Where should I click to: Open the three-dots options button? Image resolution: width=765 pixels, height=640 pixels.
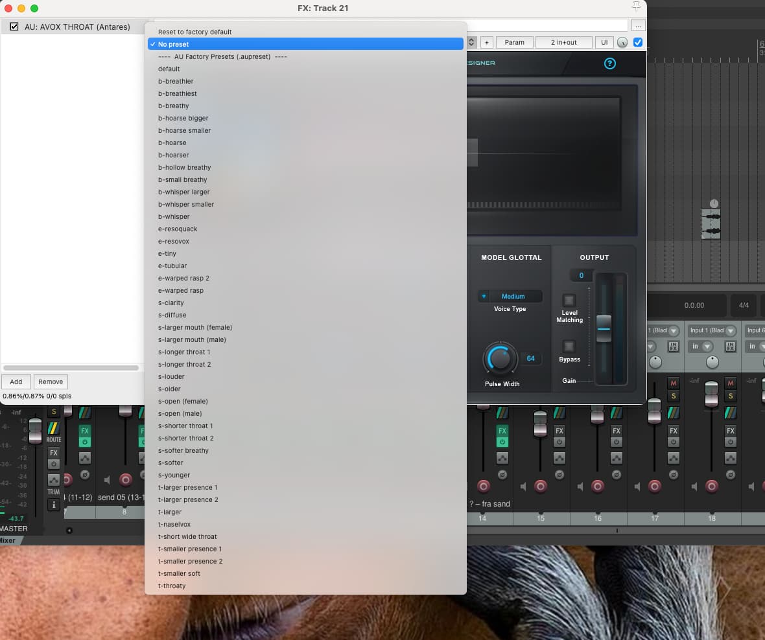click(x=638, y=25)
